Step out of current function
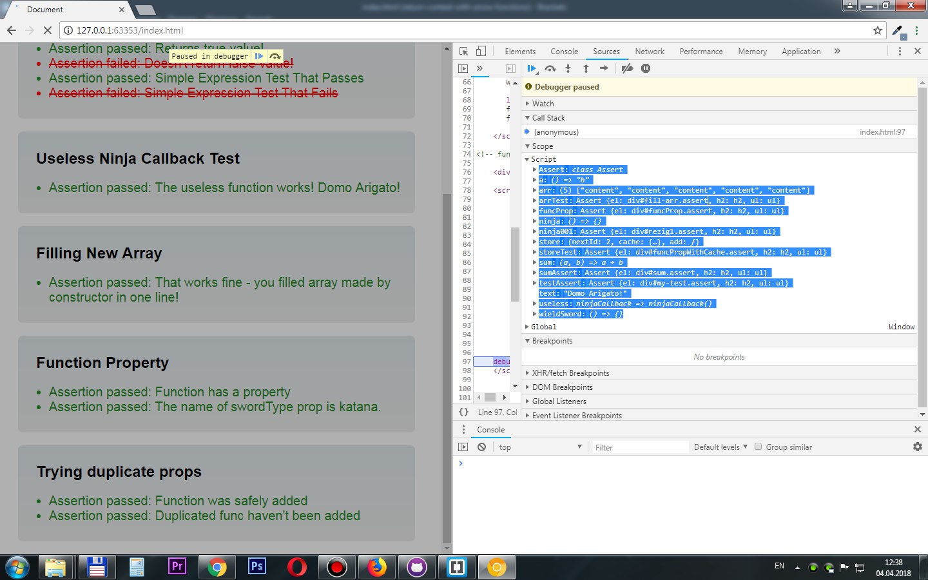This screenshot has width=928, height=580. pyautogui.click(x=586, y=68)
